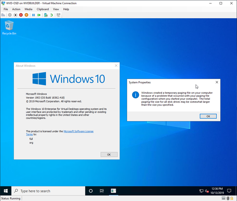Click OK in System Properties dialog

(208, 116)
